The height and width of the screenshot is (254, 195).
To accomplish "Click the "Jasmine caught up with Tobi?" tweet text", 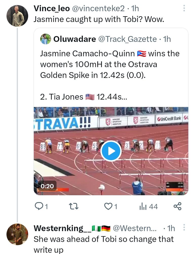I will (99, 19).
